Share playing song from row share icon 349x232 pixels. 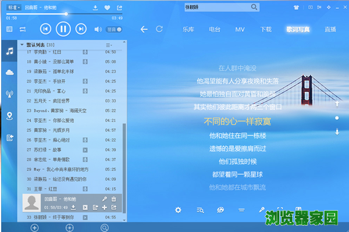pos(114,208)
